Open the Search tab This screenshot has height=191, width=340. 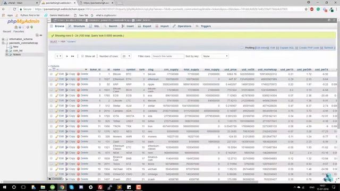tap(110, 26)
